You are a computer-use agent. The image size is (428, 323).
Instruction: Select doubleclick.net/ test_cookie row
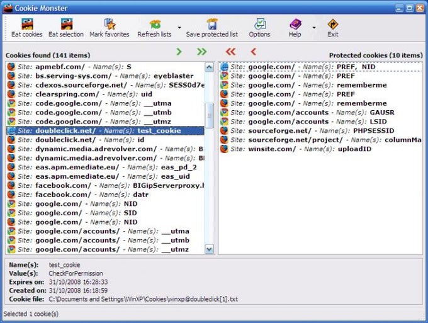(x=106, y=131)
